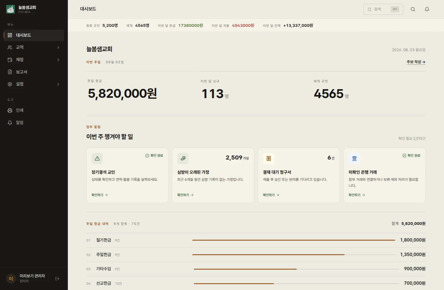
Task: Open the 알림 item in sidebar tools
Action: point(34,122)
